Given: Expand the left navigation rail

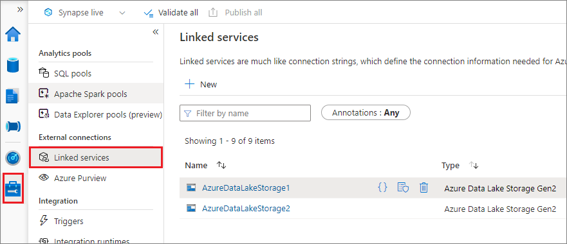Looking at the screenshot, I should click(x=20, y=10).
